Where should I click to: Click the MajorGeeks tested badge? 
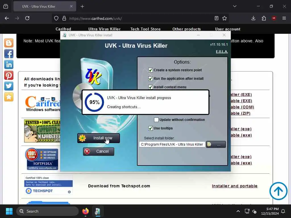coord(42,131)
